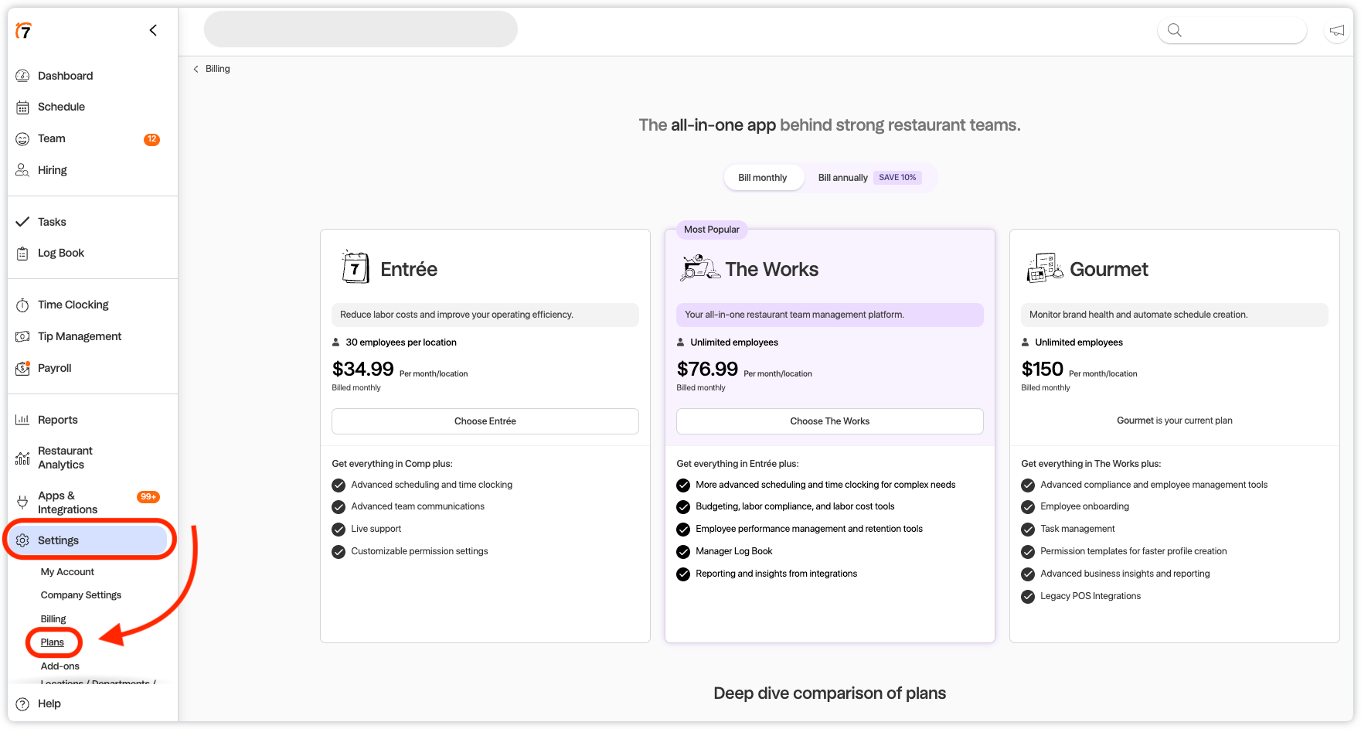This screenshot has height=729, width=1361.
Task: Click the Payroll icon in the sidebar
Action: [22, 368]
